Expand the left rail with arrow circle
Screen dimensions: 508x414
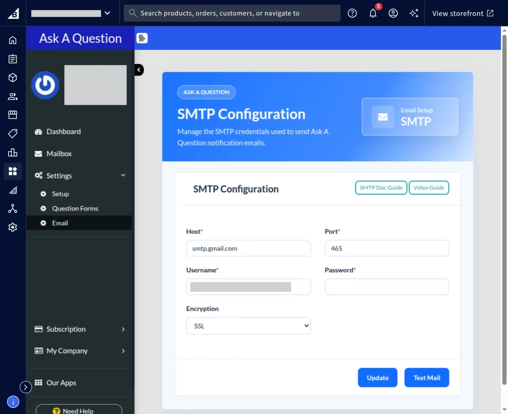tap(26, 387)
